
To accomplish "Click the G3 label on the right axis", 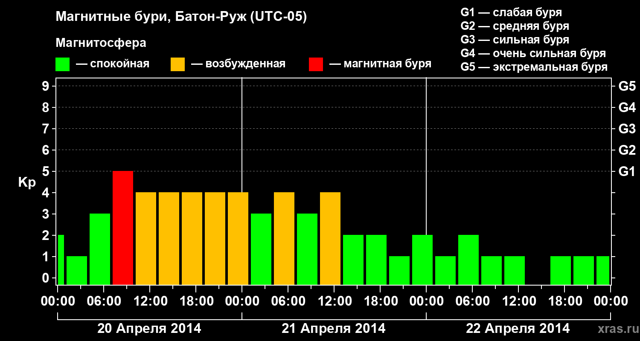I will click(x=627, y=129).
